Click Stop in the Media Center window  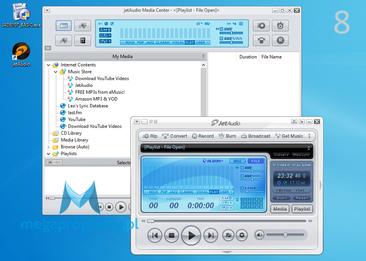tap(109, 207)
